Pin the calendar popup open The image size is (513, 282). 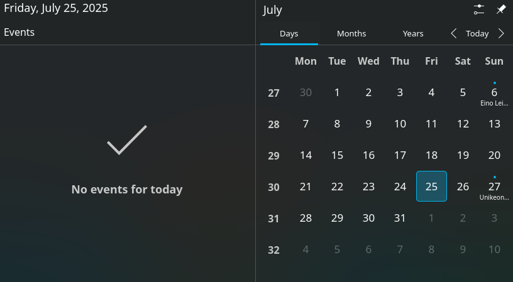click(501, 9)
